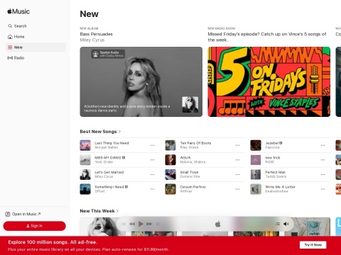The width and height of the screenshot is (341, 255).
Task: Click Something I Need album art
Action: (85, 189)
